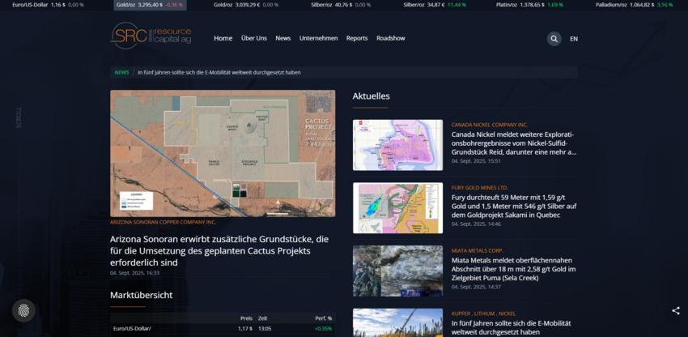Click Miata Metals Corp. label

click(x=477, y=250)
